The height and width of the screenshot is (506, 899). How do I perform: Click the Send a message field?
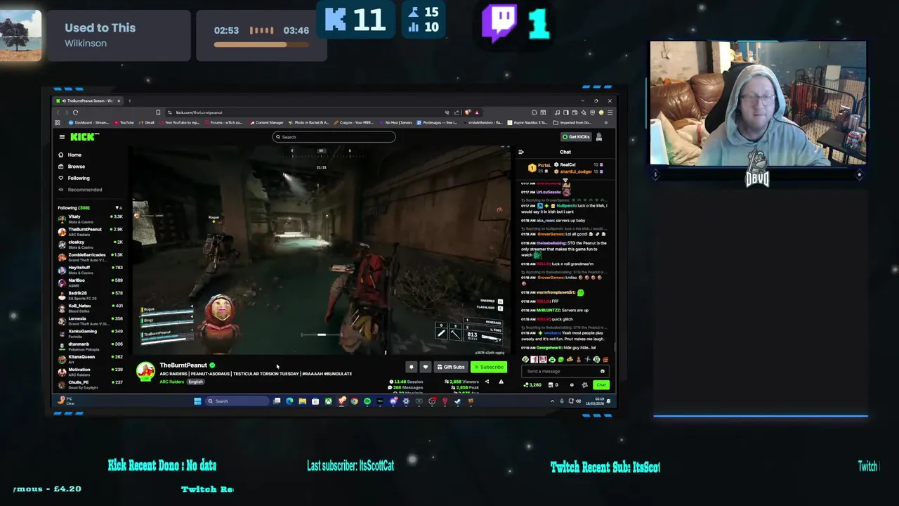click(x=565, y=371)
